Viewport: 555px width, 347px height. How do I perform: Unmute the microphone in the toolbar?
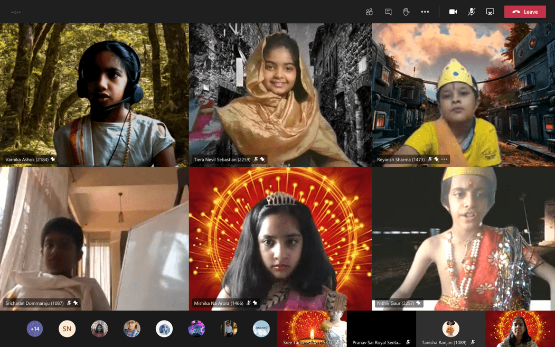(471, 12)
